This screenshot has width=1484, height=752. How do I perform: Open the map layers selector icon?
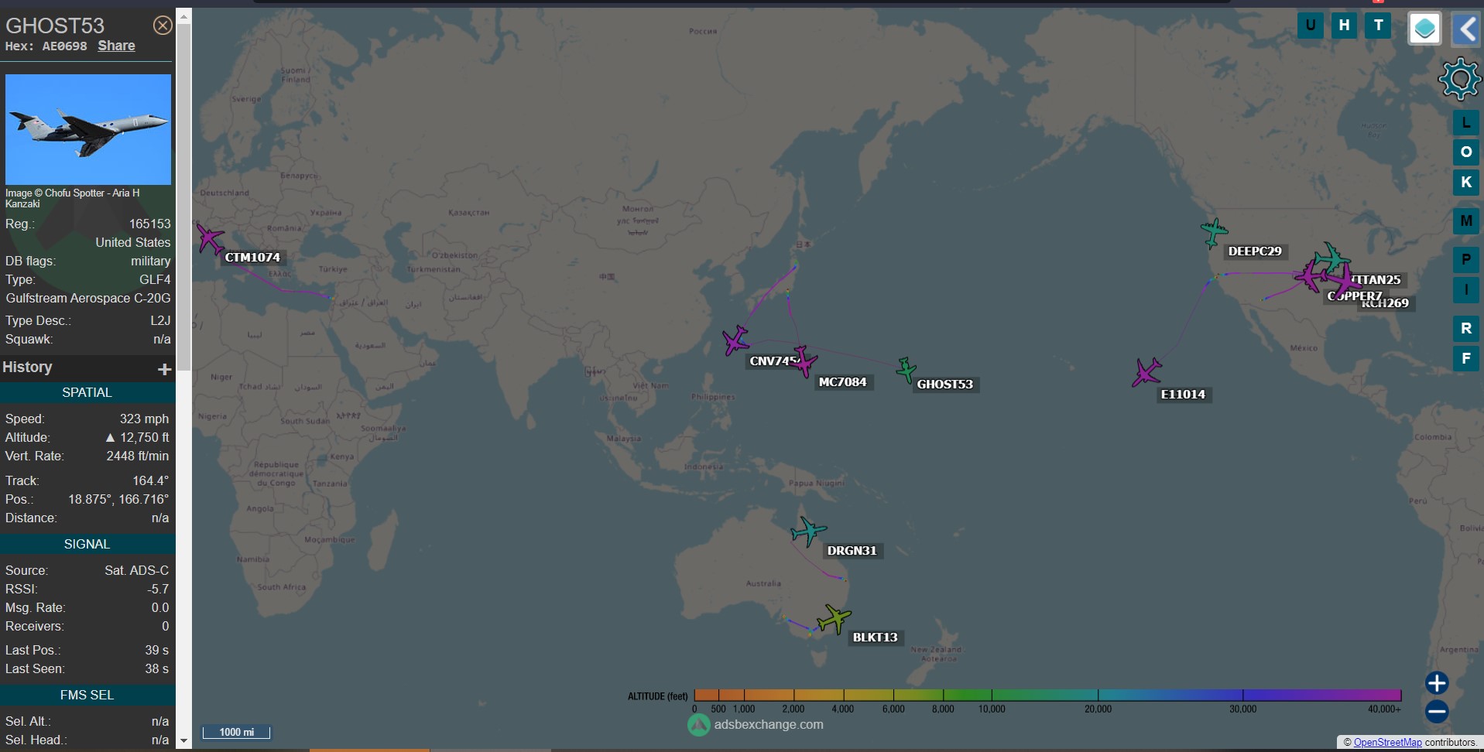[x=1424, y=29]
